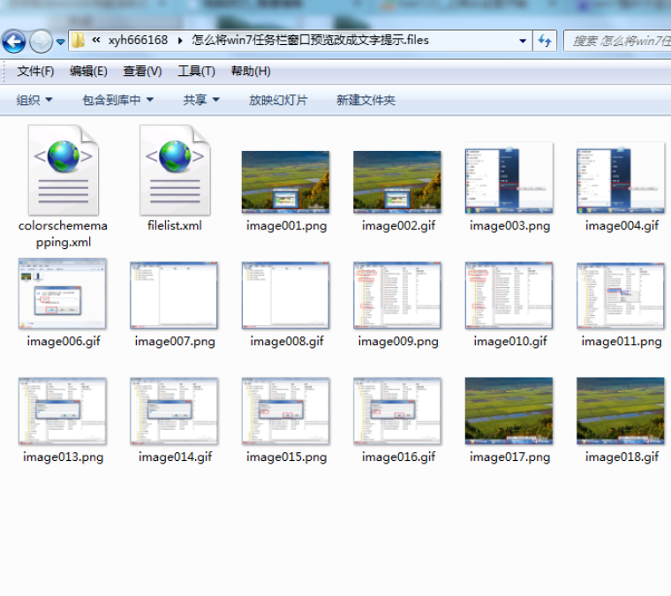
Task: Open the 共享 dropdown menu
Action: (x=201, y=100)
